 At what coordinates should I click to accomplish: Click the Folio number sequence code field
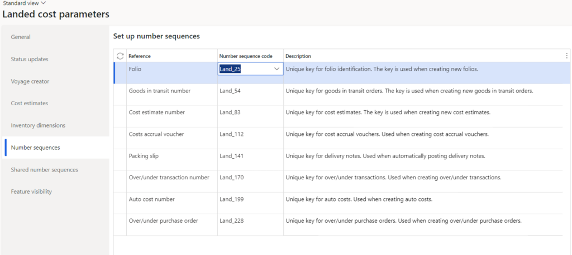245,69
